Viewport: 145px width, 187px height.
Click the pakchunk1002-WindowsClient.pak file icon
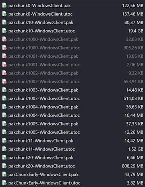[x=4, y=73]
